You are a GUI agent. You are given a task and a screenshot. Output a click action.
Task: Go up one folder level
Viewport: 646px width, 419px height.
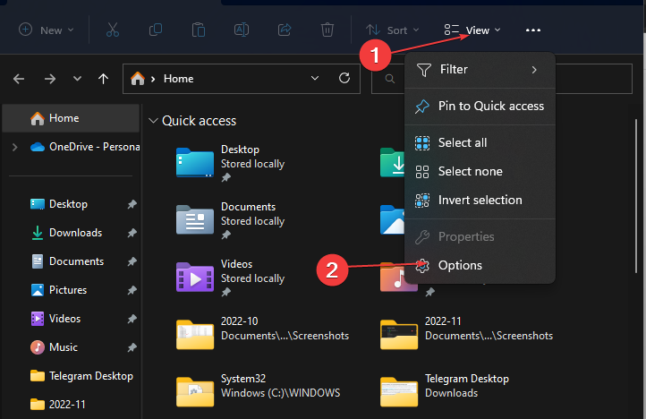point(104,79)
